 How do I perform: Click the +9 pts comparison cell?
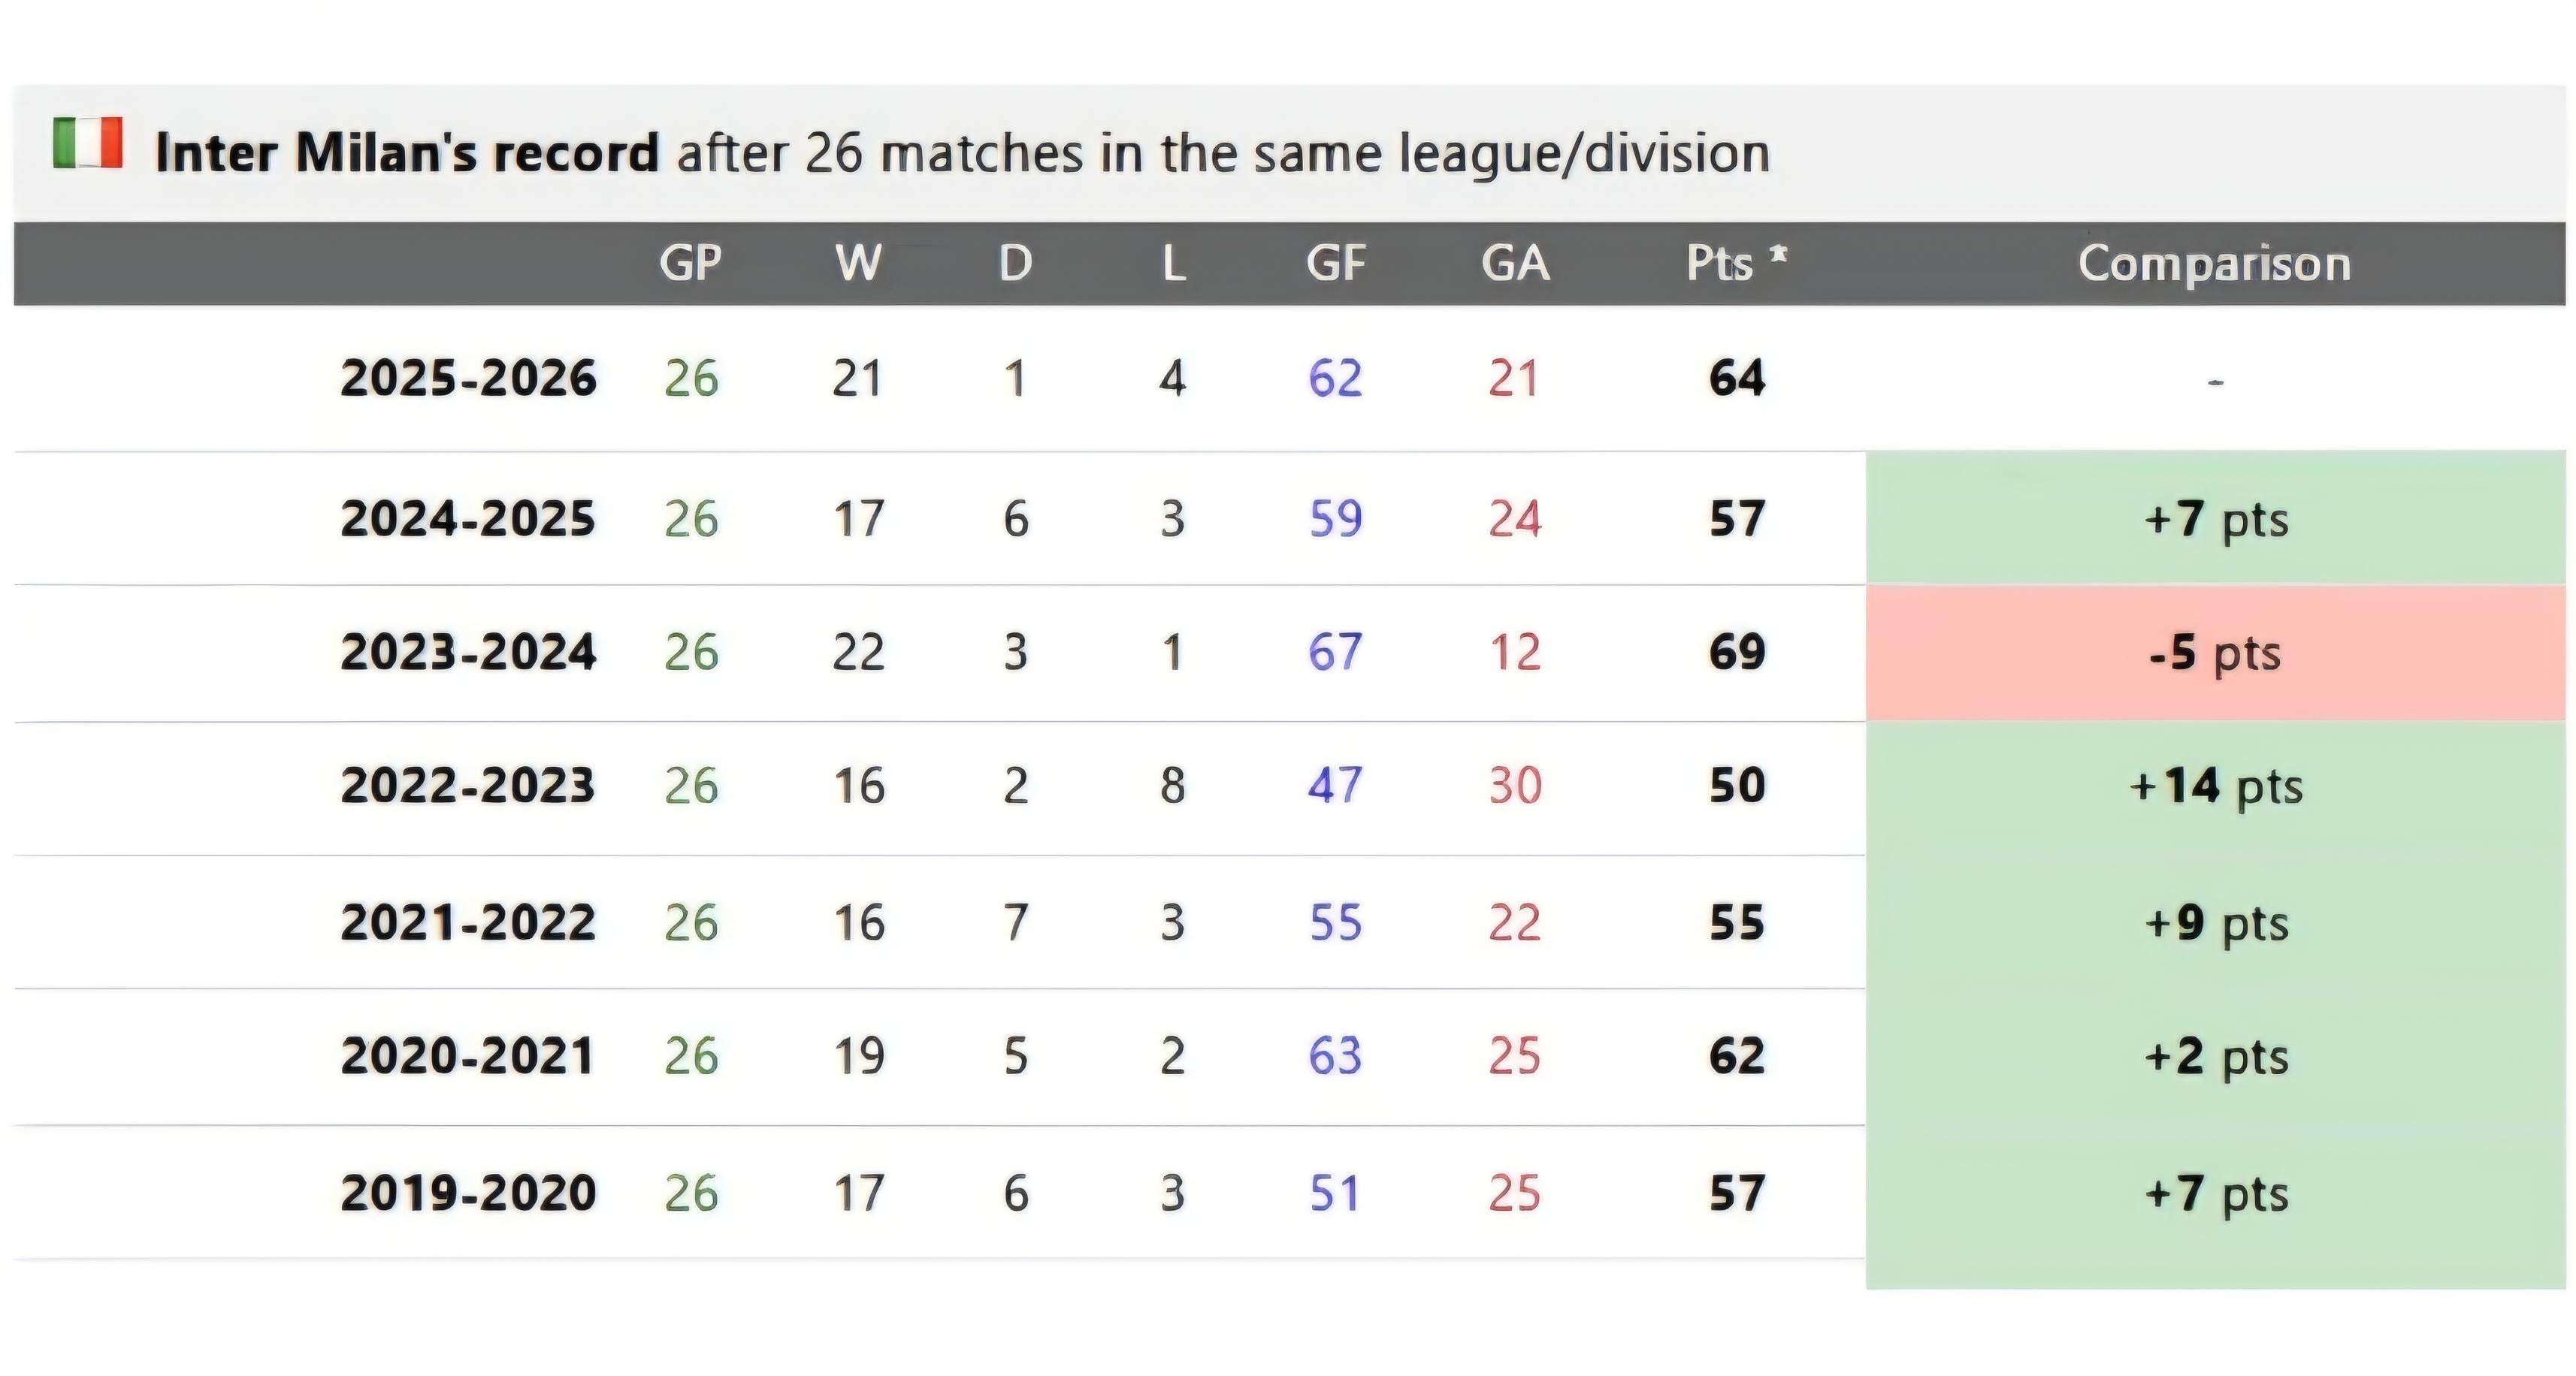point(2214,922)
